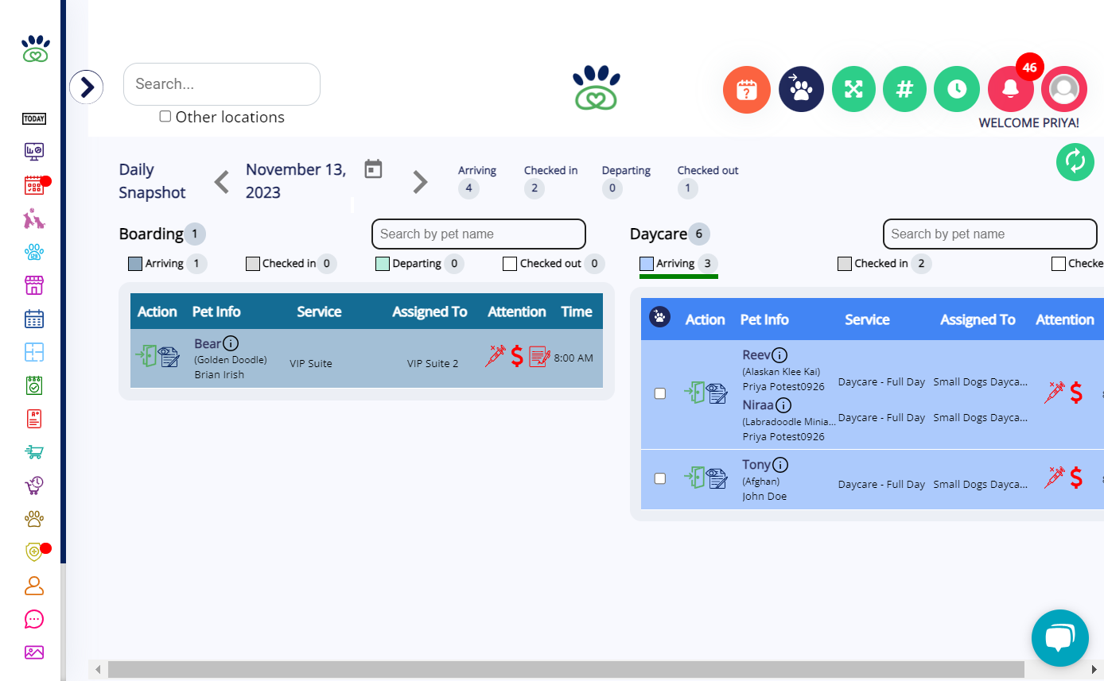Open the light blue grid layout icon
1104x681 pixels.
[33, 353]
